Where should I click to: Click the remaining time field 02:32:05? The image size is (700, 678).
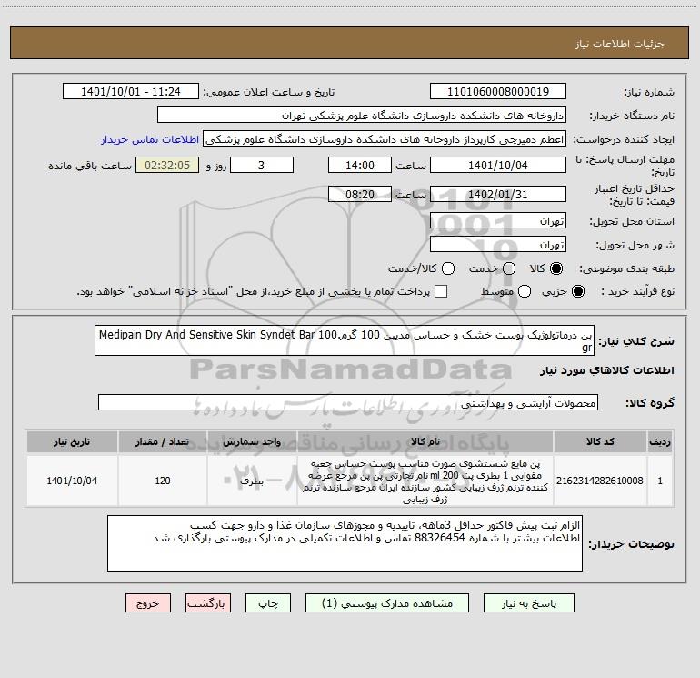pyautogui.click(x=167, y=165)
